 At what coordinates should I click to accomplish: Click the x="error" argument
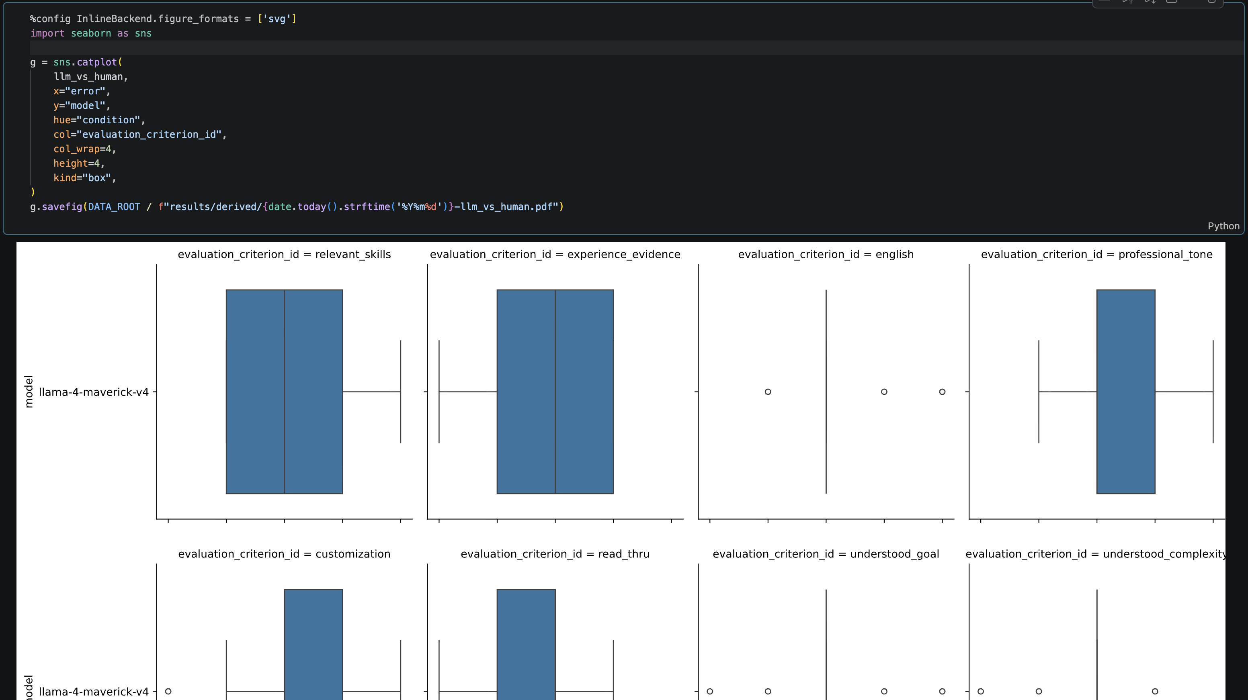(x=82, y=91)
